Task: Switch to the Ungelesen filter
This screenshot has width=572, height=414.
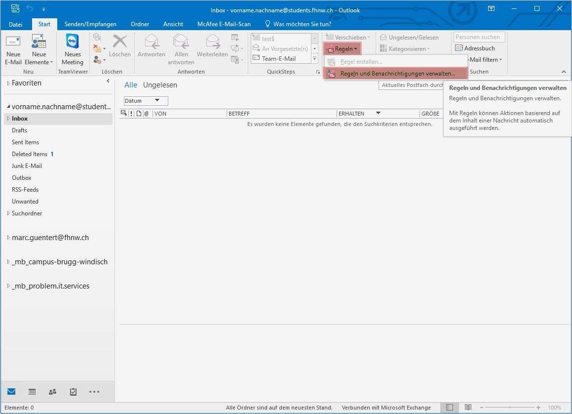Action: click(x=160, y=85)
